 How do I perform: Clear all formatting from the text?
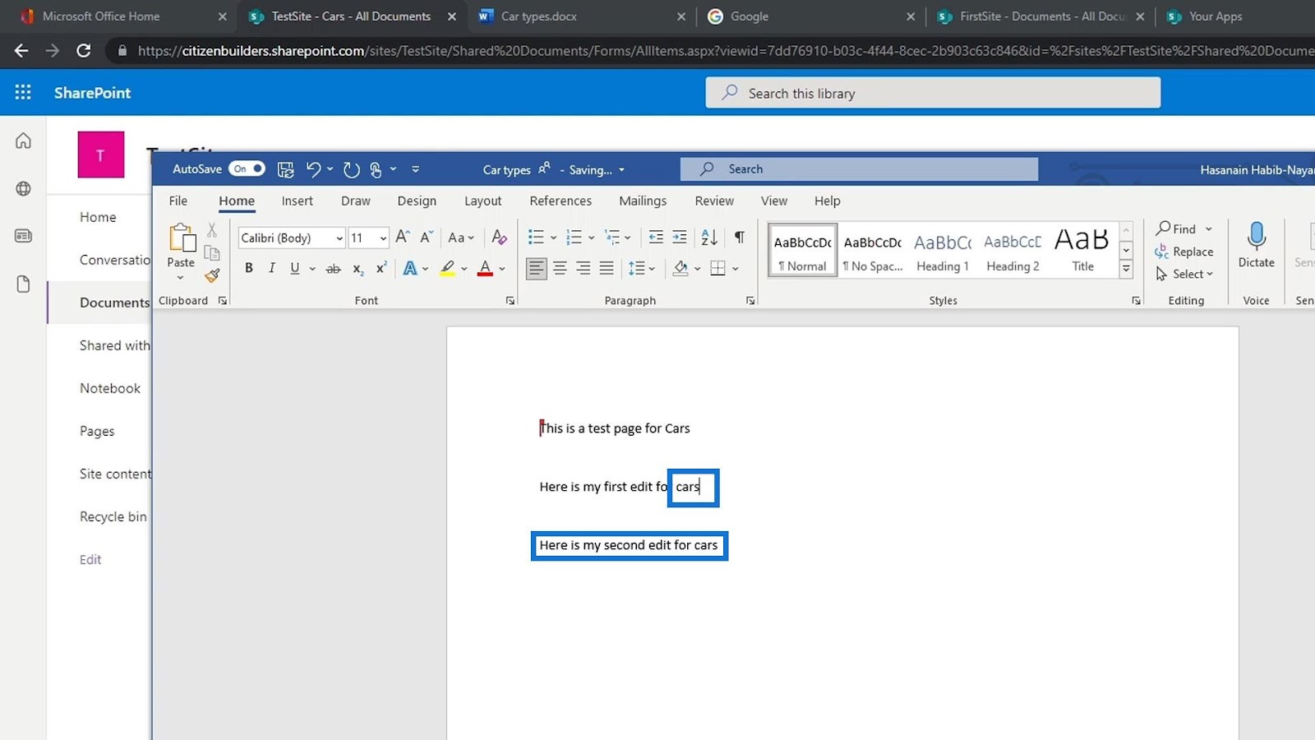[x=499, y=238]
